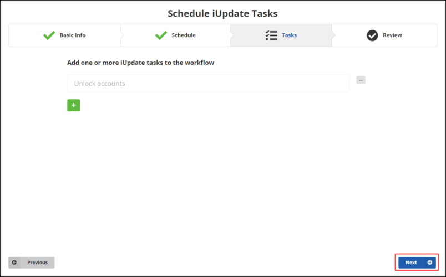This screenshot has height=277, width=446.
Task: Click the green checkmark beside Basic Info
Action: [49, 35]
